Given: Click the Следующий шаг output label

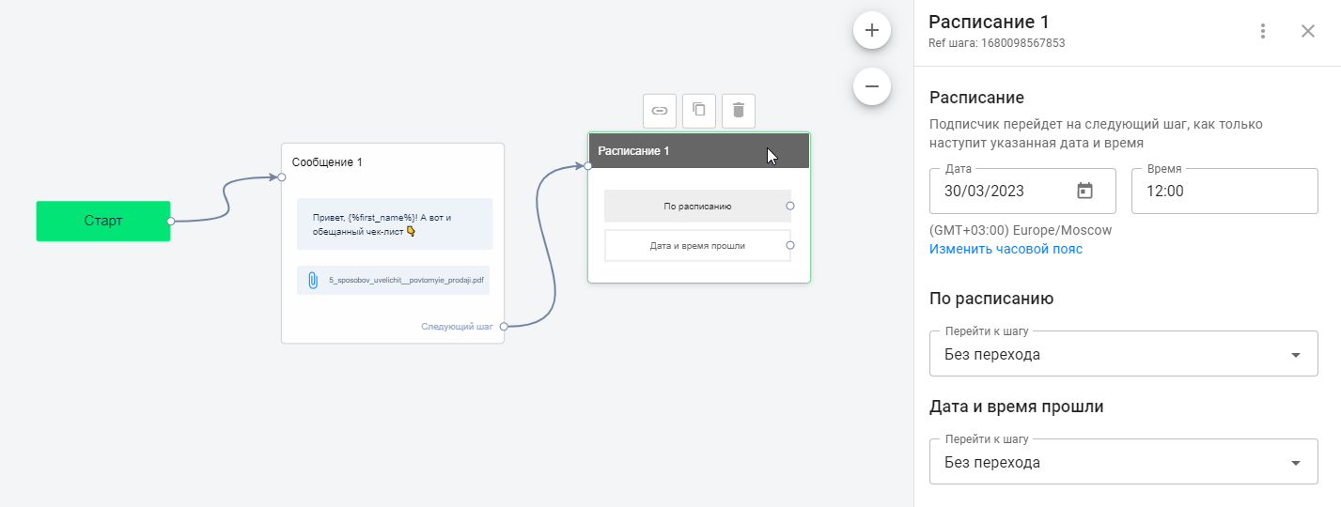Looking at the screenshot, I should (457, 327).
